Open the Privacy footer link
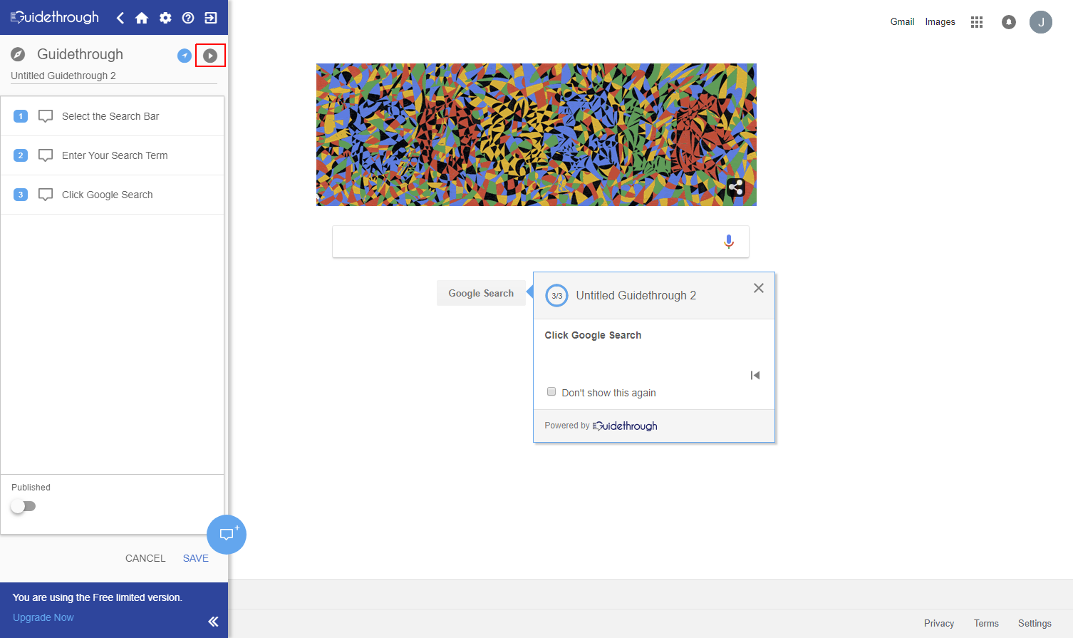The image size is (1073, 638). (x=939, y=623)
